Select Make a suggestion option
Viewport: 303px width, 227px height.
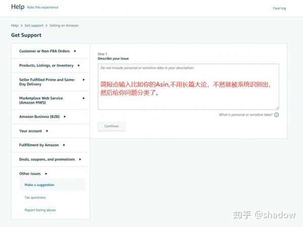pyautogui.click(x=53, y=185)
